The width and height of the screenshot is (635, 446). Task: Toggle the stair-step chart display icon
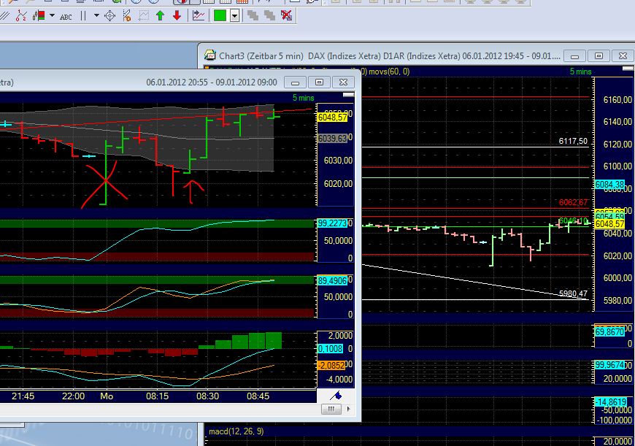pyautogui.click(x=253, y=15)
